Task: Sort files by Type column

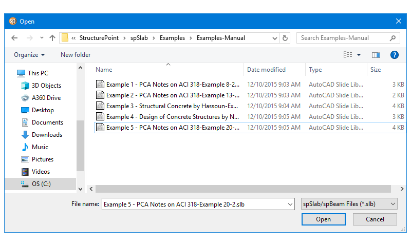Action: (315, 70)
